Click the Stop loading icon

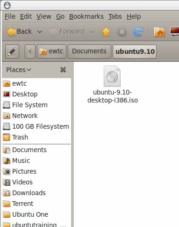[122, 32]
